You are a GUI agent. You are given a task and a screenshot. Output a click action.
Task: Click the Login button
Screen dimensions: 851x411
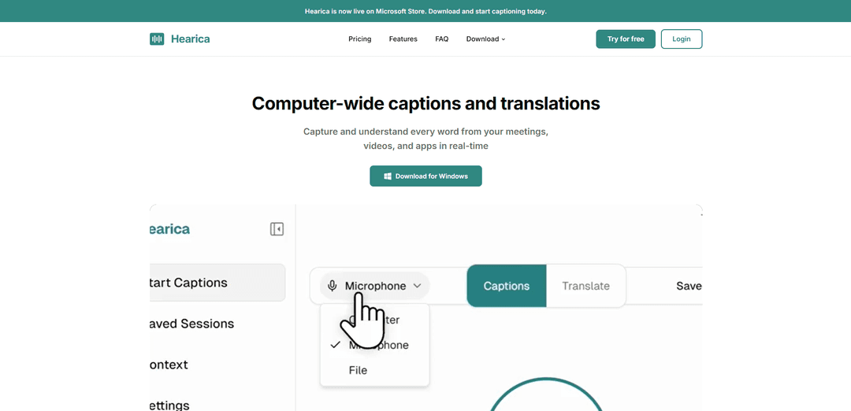pos(681,39)
